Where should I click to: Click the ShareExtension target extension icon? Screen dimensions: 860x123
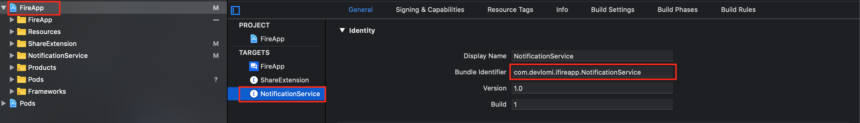(254, 80)
